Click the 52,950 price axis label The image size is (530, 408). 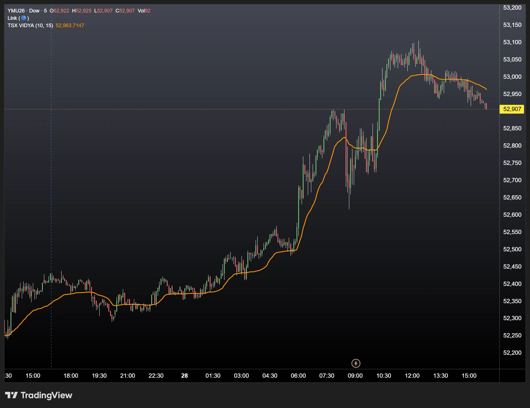coord(512,94)
